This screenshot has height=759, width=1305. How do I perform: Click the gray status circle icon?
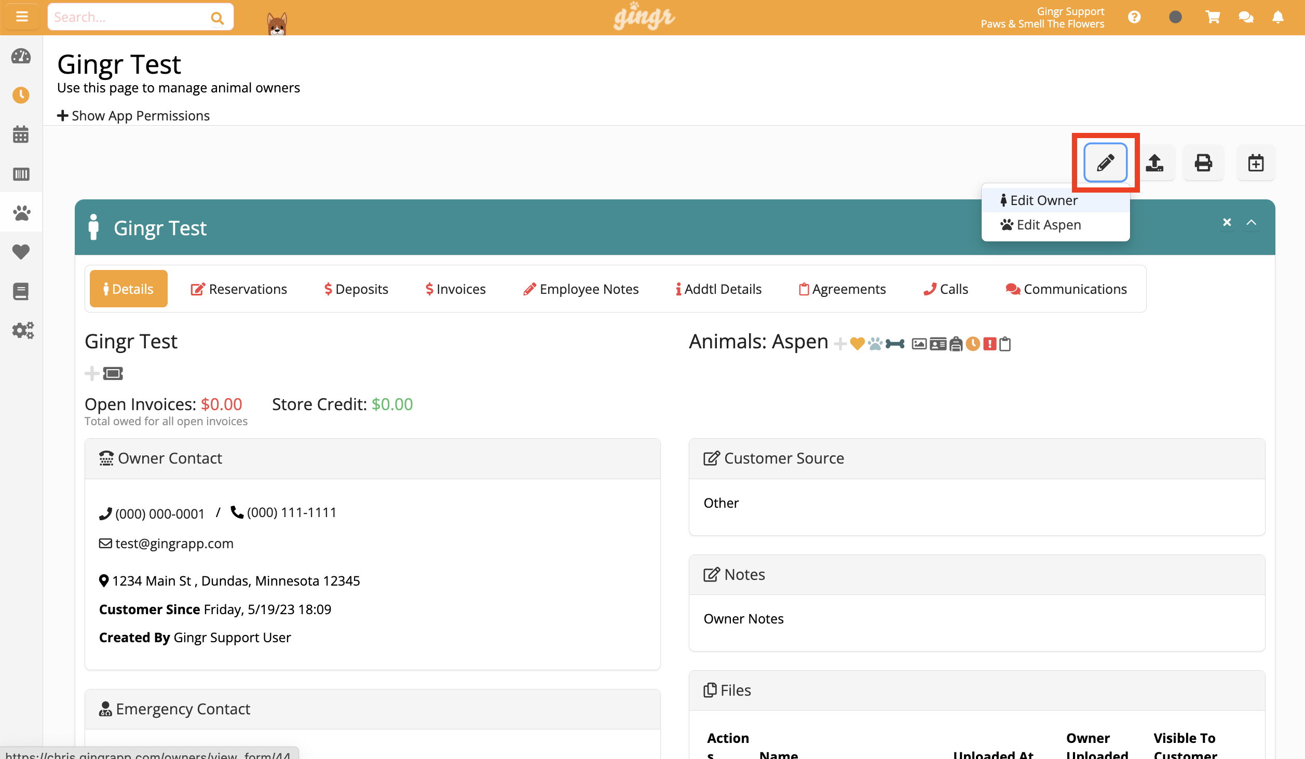click(x=1175, y=17)
